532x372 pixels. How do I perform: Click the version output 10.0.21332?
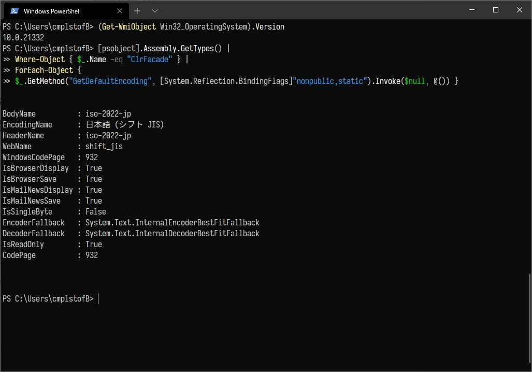click(x=23, y=38)
